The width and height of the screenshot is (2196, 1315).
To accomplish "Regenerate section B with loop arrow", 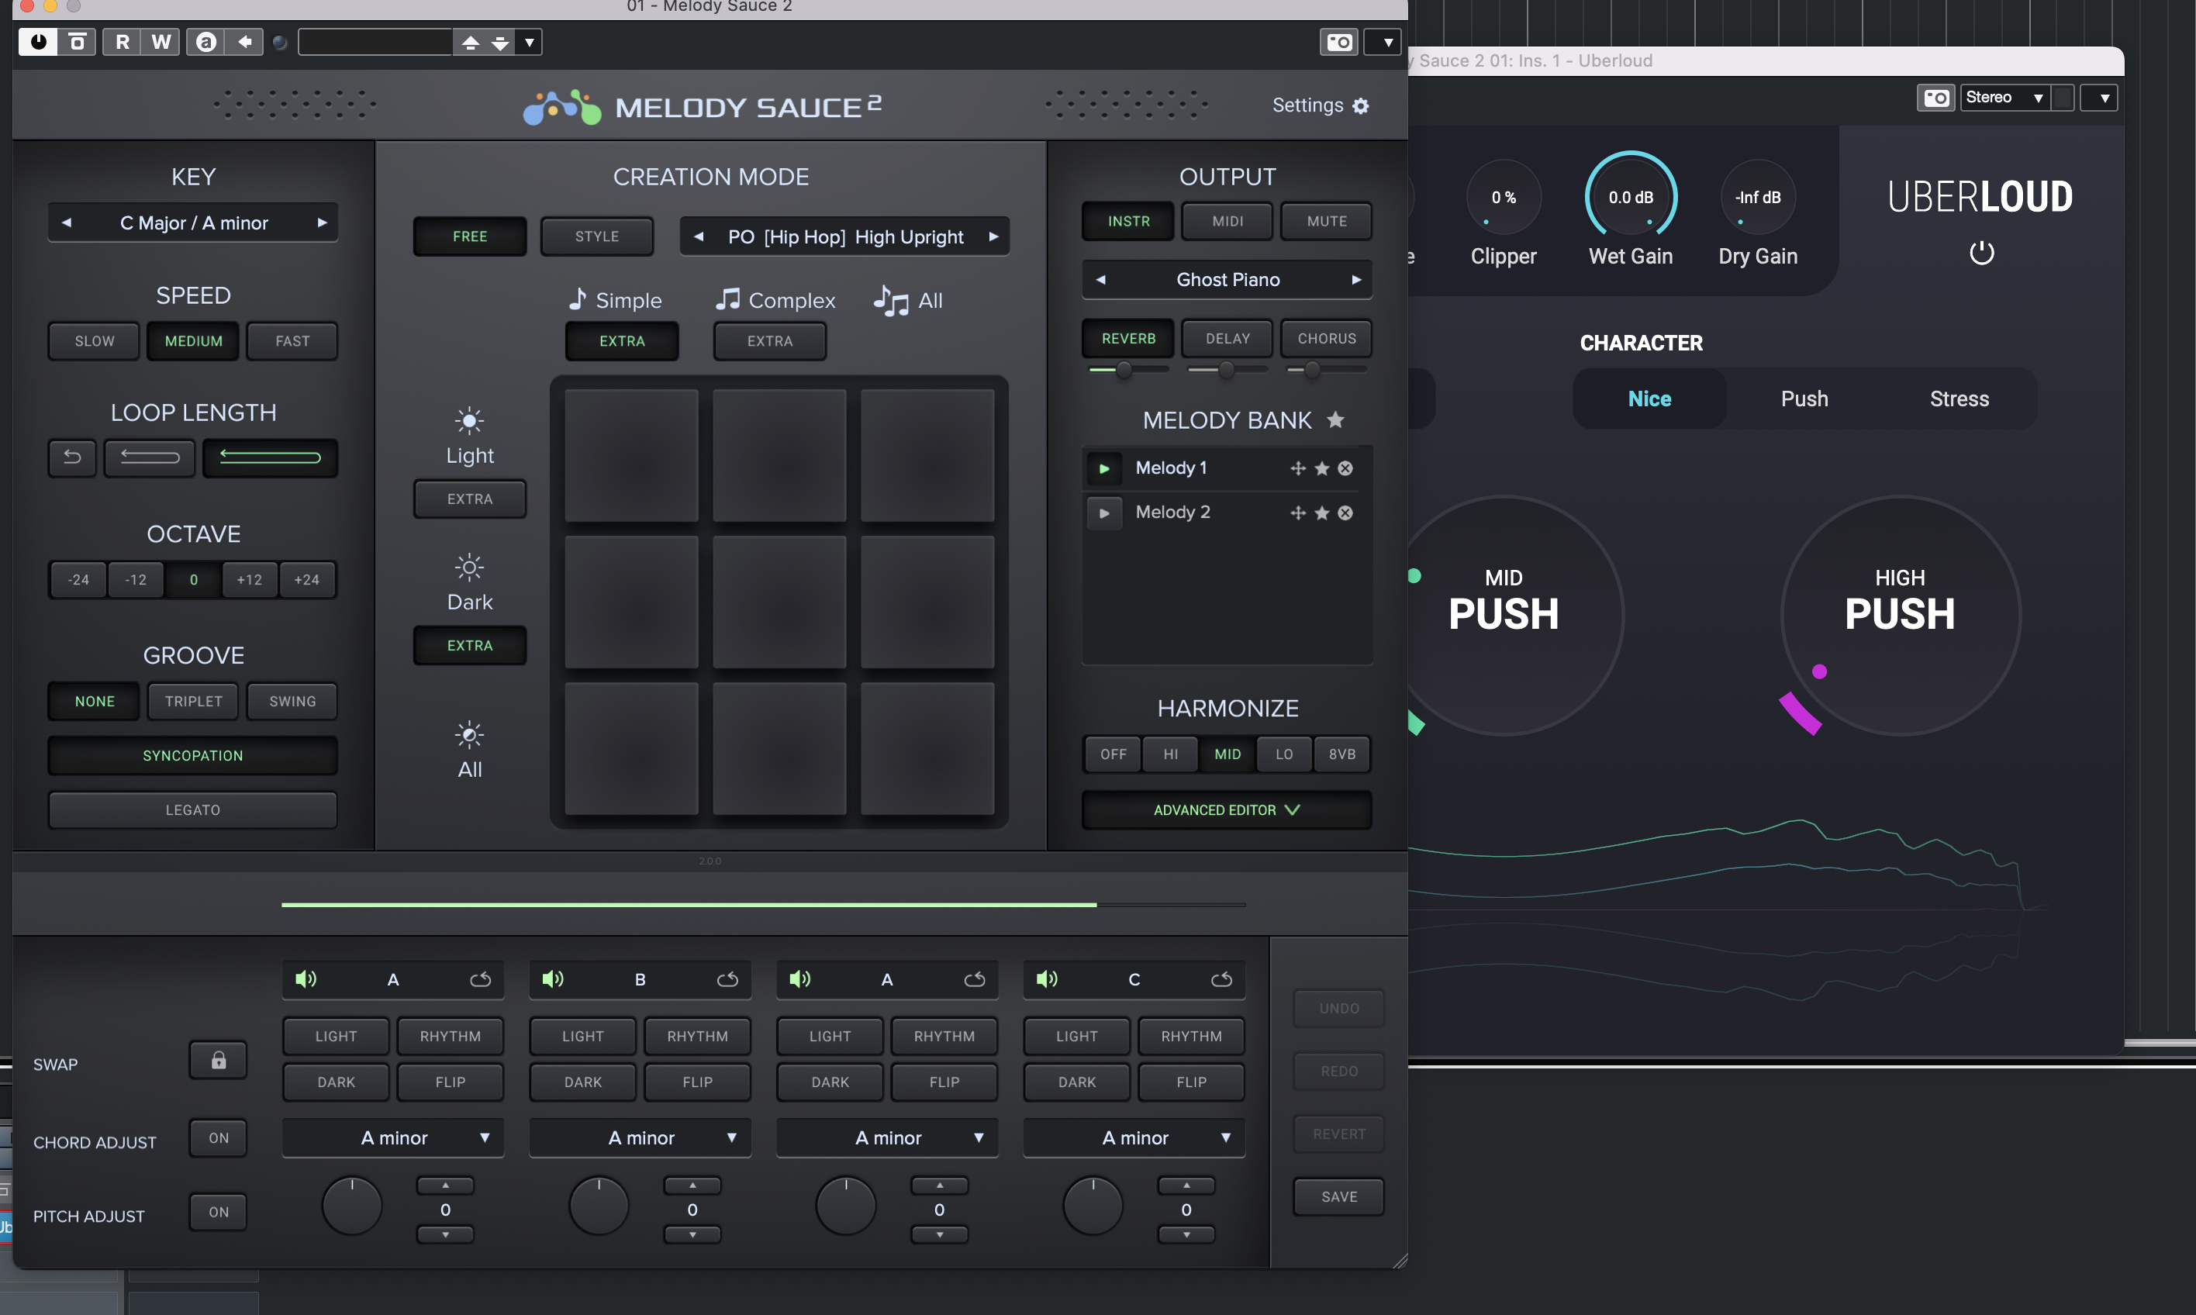I will (727, 978).
